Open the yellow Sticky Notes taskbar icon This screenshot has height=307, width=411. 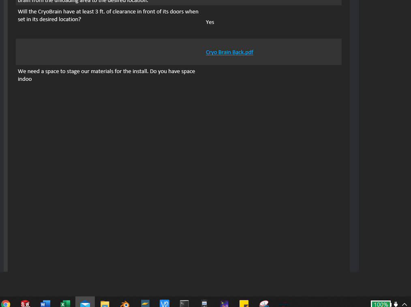point(244,304)
